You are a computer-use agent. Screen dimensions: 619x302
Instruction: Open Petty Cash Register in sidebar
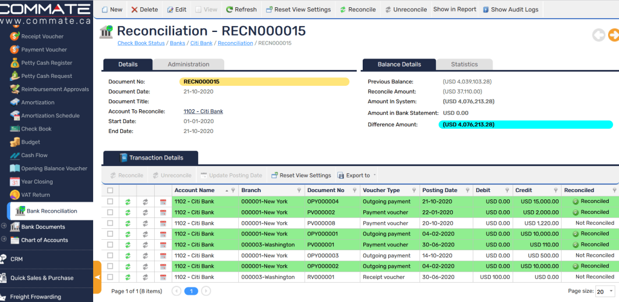click(x=46, y=63)
